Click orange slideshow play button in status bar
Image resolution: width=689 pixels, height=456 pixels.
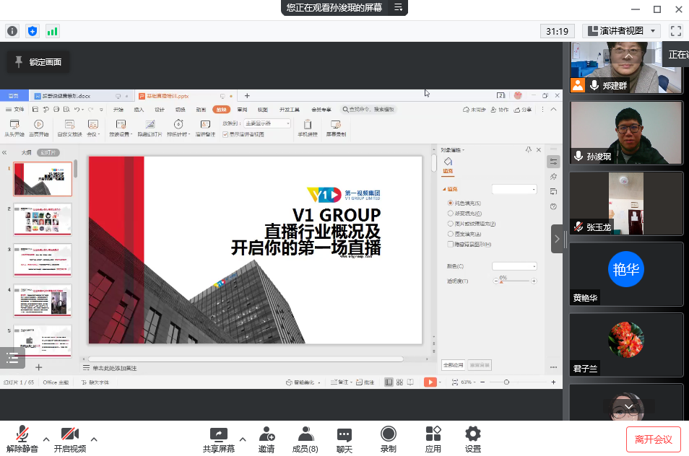tap(430, 382)
